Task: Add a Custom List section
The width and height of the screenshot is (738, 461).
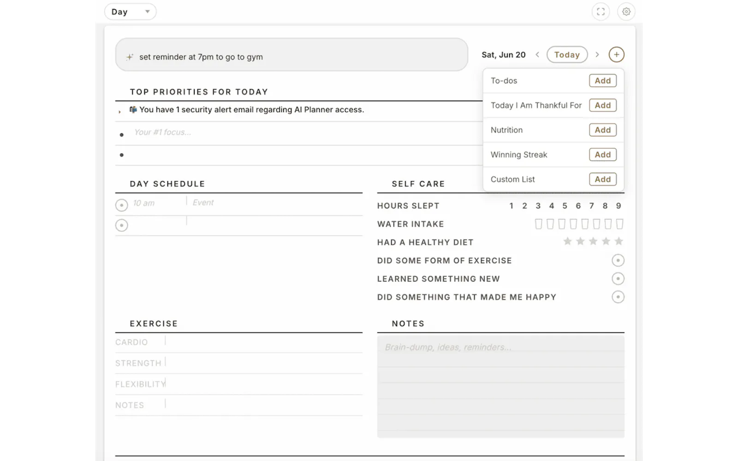Action: [602, 179]
